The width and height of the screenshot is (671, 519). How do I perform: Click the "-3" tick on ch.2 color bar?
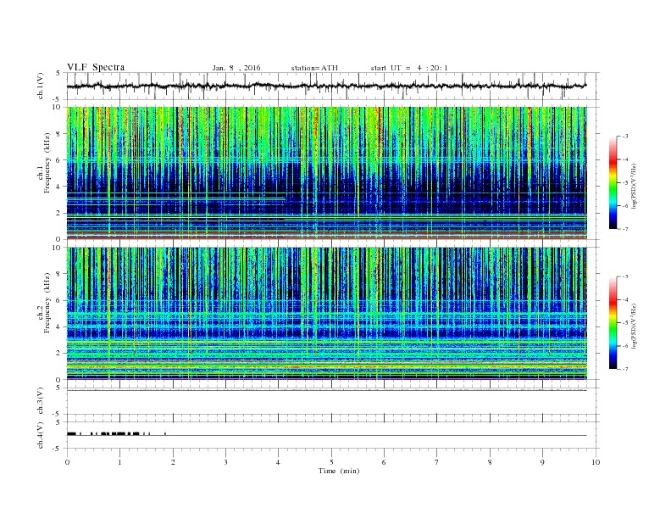click(x=625, y=276)
